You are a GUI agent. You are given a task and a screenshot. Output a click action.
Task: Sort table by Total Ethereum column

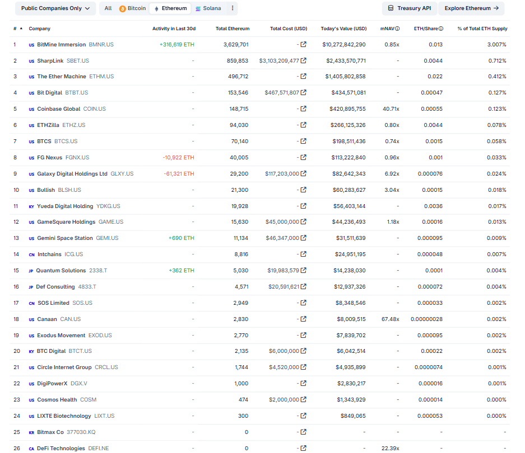(x=233, y=29)
